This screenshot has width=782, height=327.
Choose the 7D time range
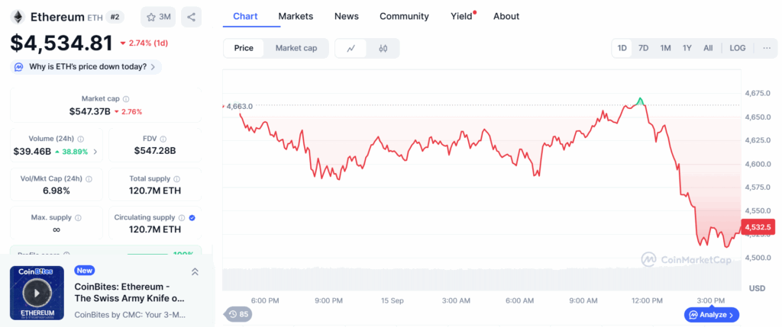coord(643,48)
